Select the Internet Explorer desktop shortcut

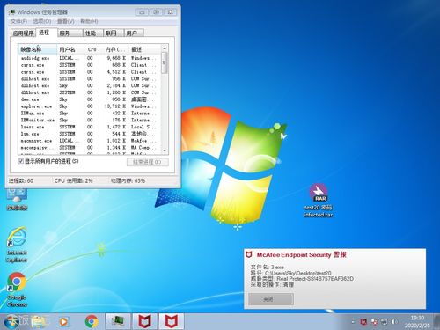17,245
